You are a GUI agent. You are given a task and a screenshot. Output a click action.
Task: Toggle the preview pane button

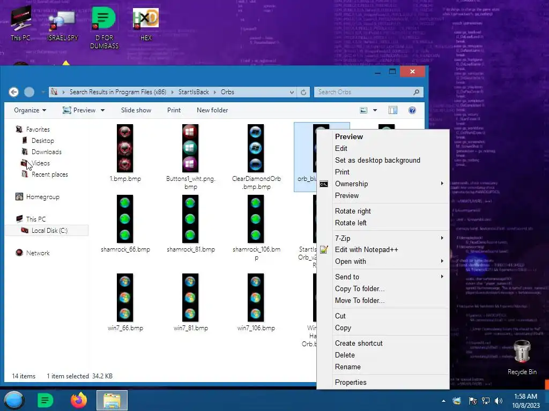pos(393,110)
